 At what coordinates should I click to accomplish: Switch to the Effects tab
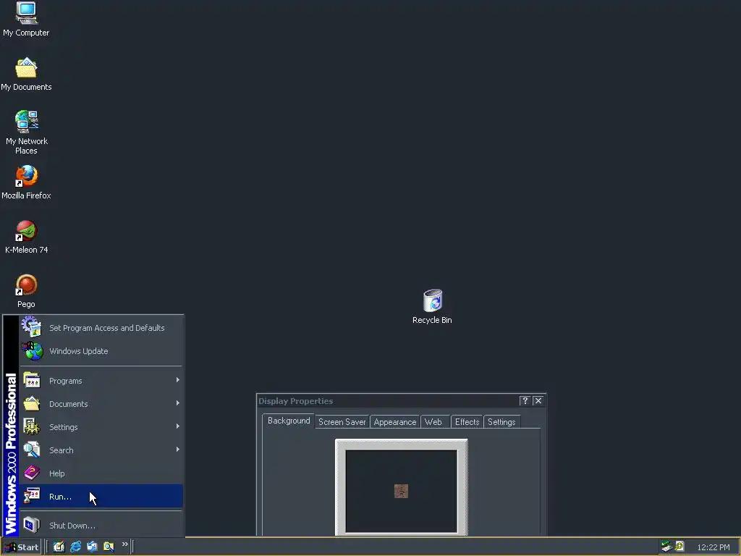(467, 422)
